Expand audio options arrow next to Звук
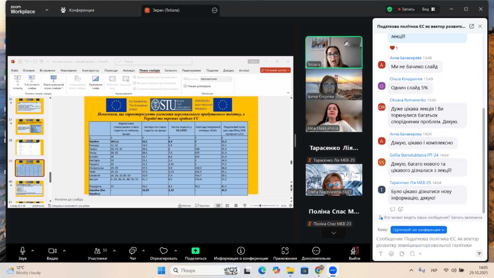494x278 pixels. 33,250
